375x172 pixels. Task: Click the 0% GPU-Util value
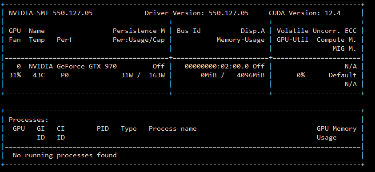click(301, 75)
